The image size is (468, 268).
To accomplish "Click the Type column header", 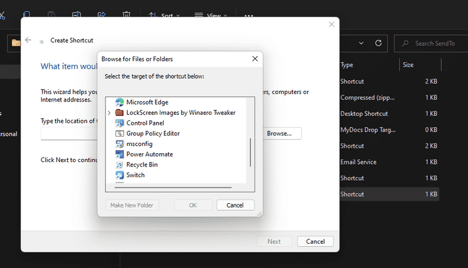I will 347,65.
